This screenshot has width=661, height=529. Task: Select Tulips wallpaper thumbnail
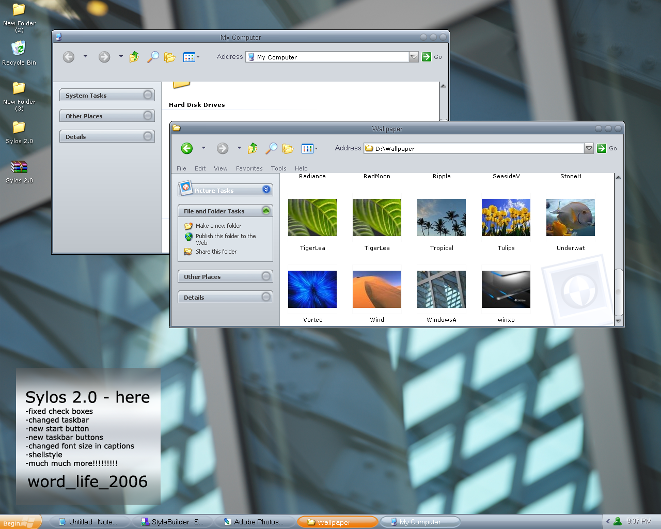pos(506,217)
